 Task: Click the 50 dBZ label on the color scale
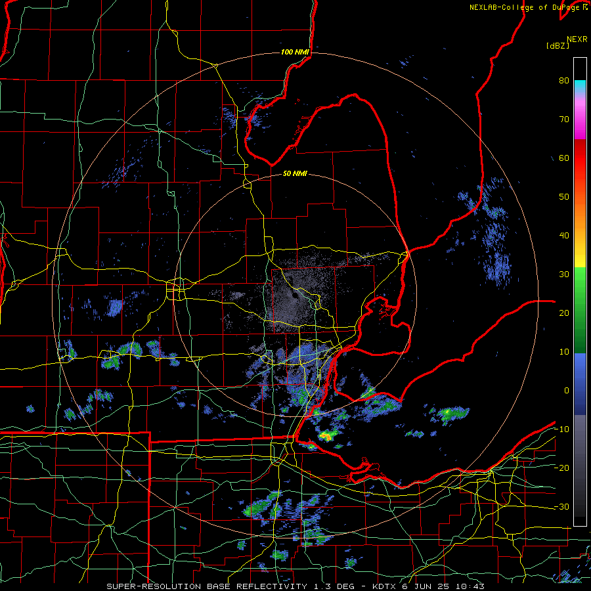tap(564, 197)
